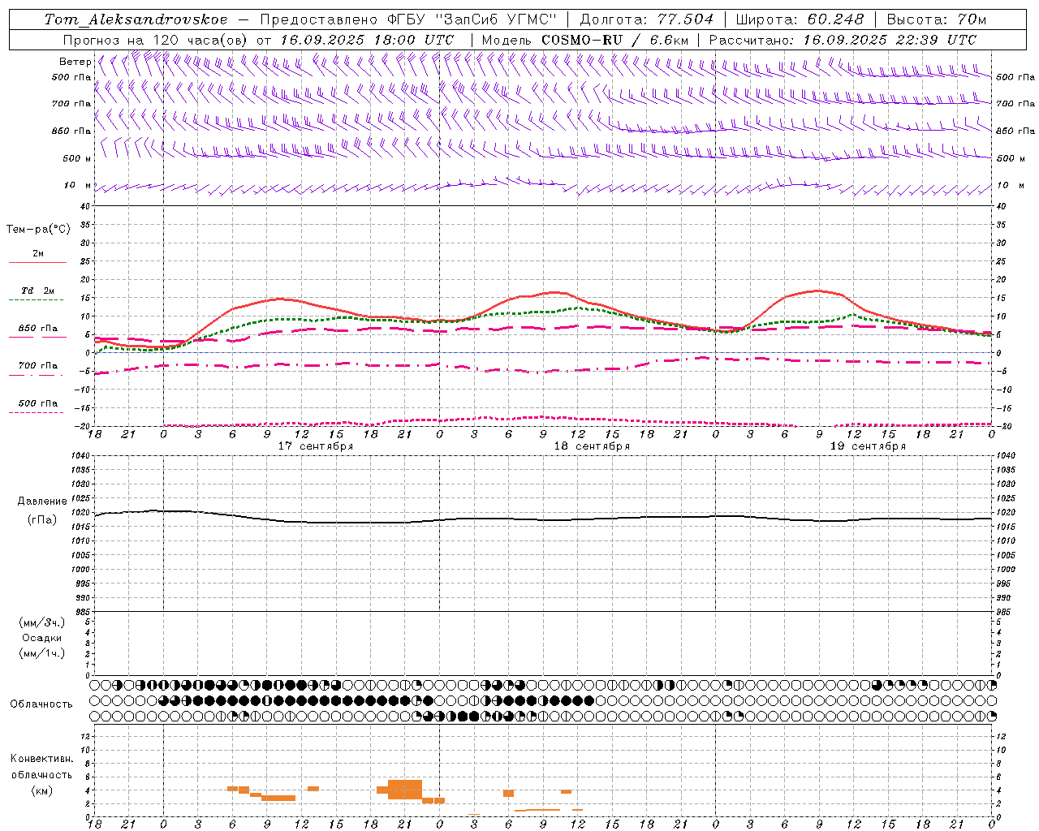Click the 500 гПа entry in the temperature legend
This screenshot has height=831, width=1039.
coord(38,403)
